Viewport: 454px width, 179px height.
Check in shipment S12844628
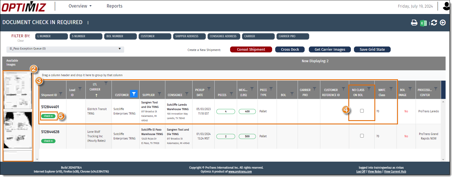coord(48,141)
